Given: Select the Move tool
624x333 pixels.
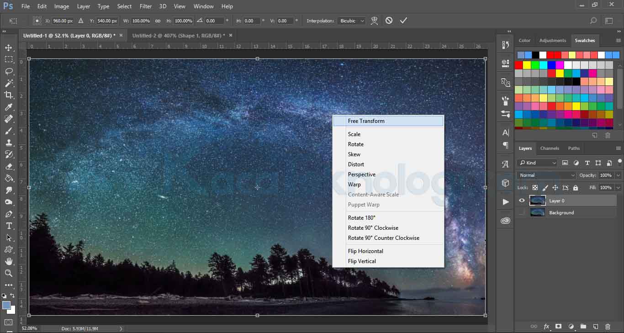Looking at the screenshot, I should click(x=9, y=48).
